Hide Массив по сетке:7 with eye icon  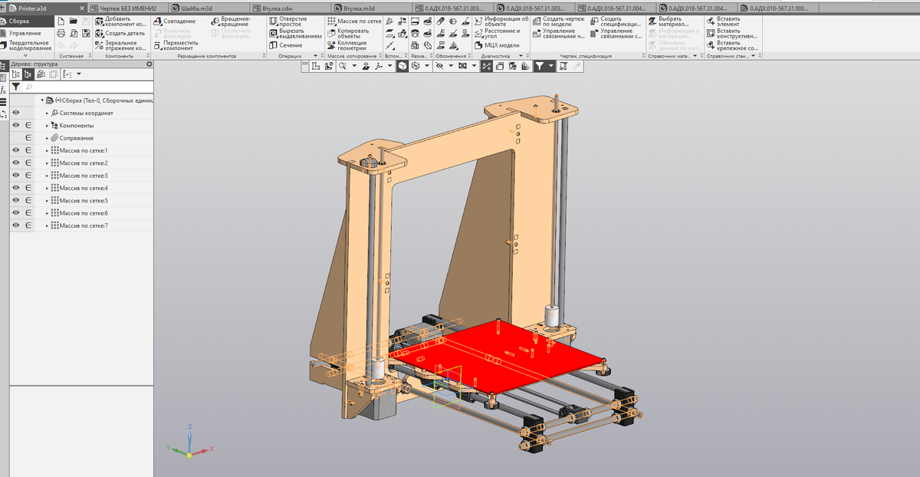16,225
